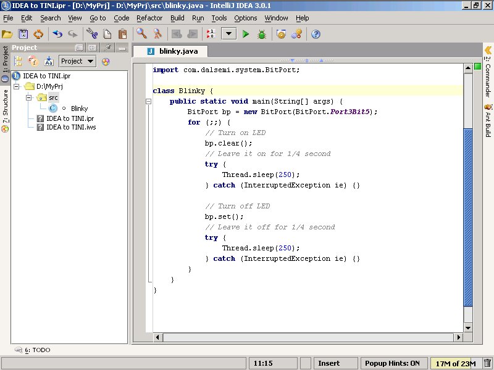The image size is (494, 370).
Task: Open the View menu
Action: [75, 18]
